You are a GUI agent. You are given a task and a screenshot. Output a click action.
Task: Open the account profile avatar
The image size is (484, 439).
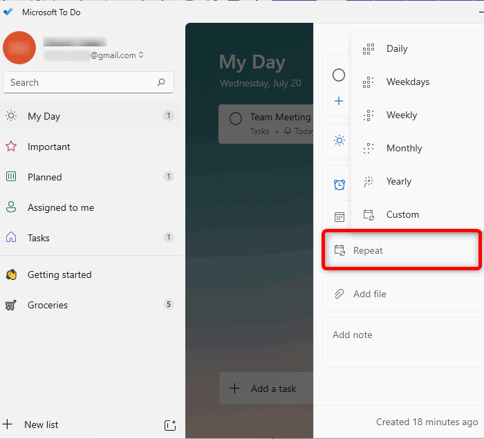tap(19, 48)
